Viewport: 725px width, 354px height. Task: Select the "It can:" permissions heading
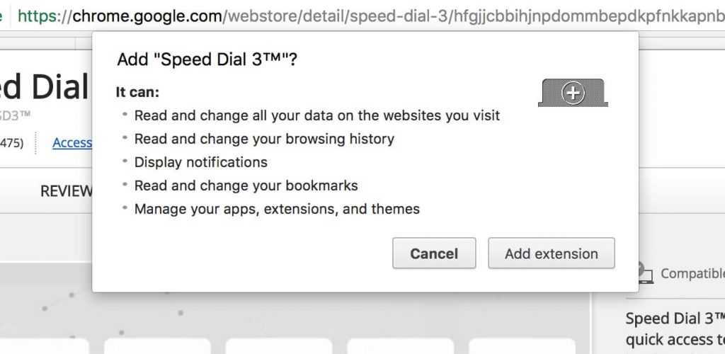pos(137,92)
